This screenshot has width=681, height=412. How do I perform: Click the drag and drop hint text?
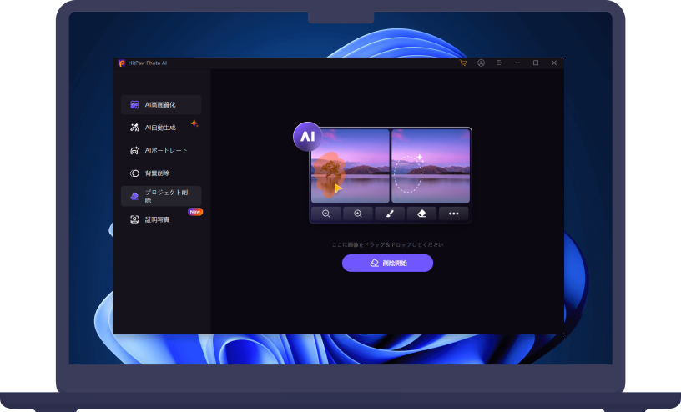pos(387,245)
